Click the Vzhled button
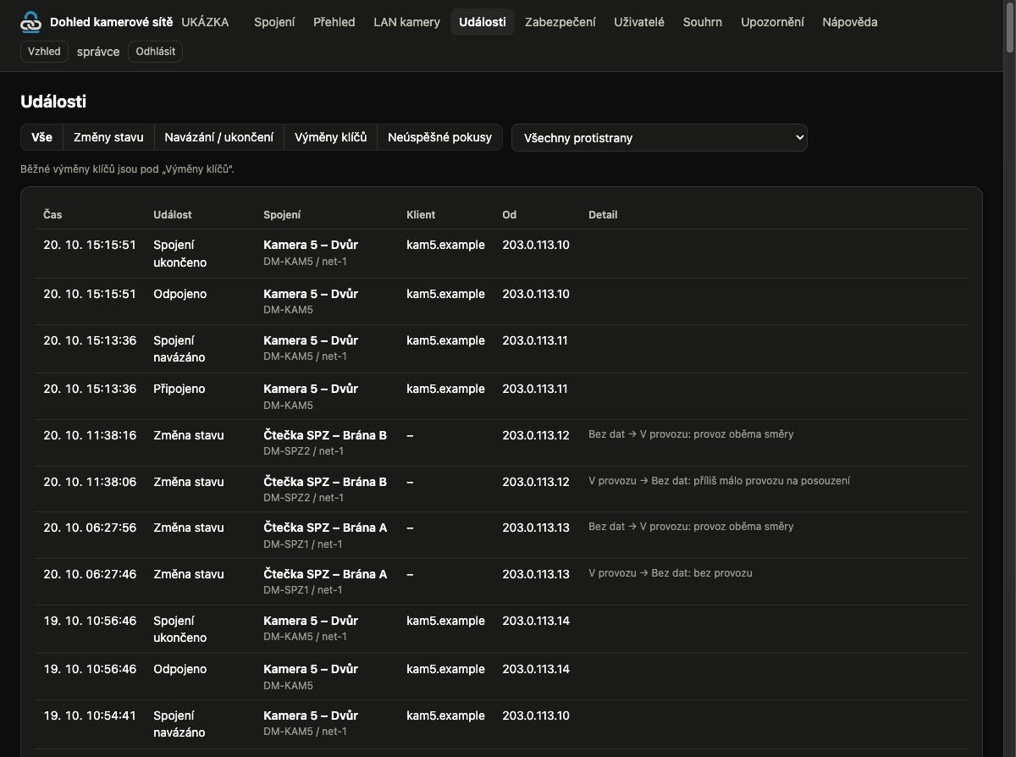The width and height of the screenshot is (1016, 757). click(x=44, y=52)
